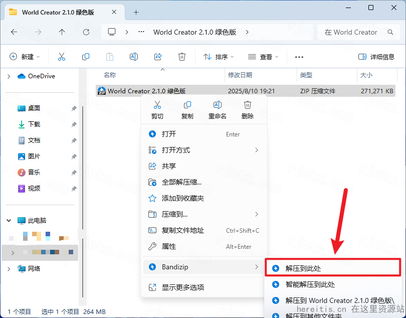
Task: Close the World Creator 2.1.0 绿色版 tab
Action: tap(114, 12)
